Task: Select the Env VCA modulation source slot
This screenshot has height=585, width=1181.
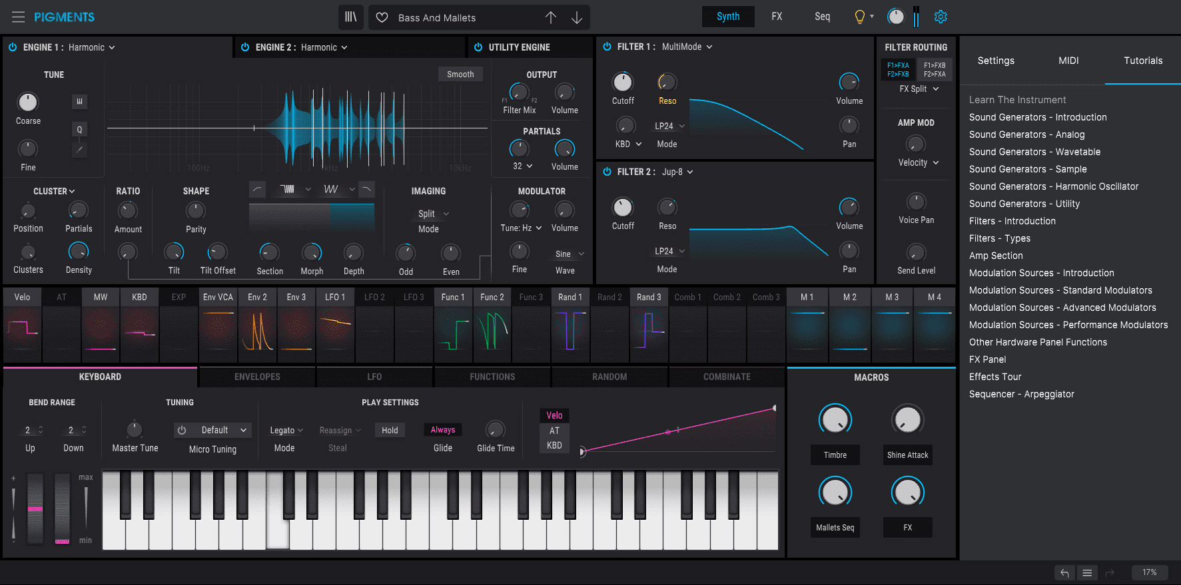Action: point(218,297)
